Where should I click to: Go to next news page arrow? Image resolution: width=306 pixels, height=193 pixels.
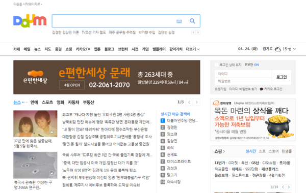pos(196,102)
